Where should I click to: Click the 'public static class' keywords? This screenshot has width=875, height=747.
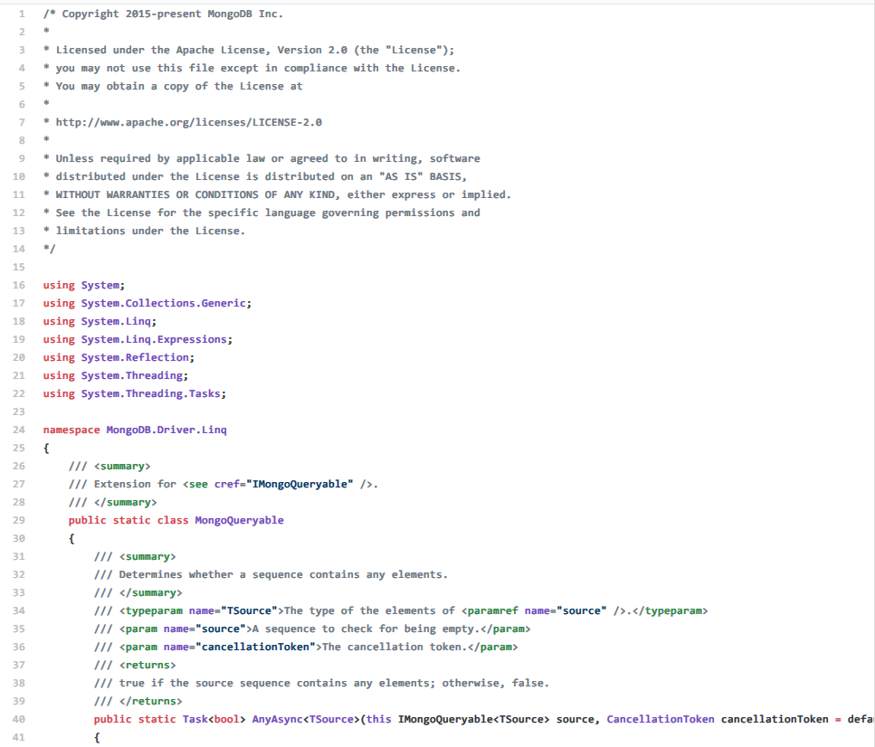click(128, 520)
